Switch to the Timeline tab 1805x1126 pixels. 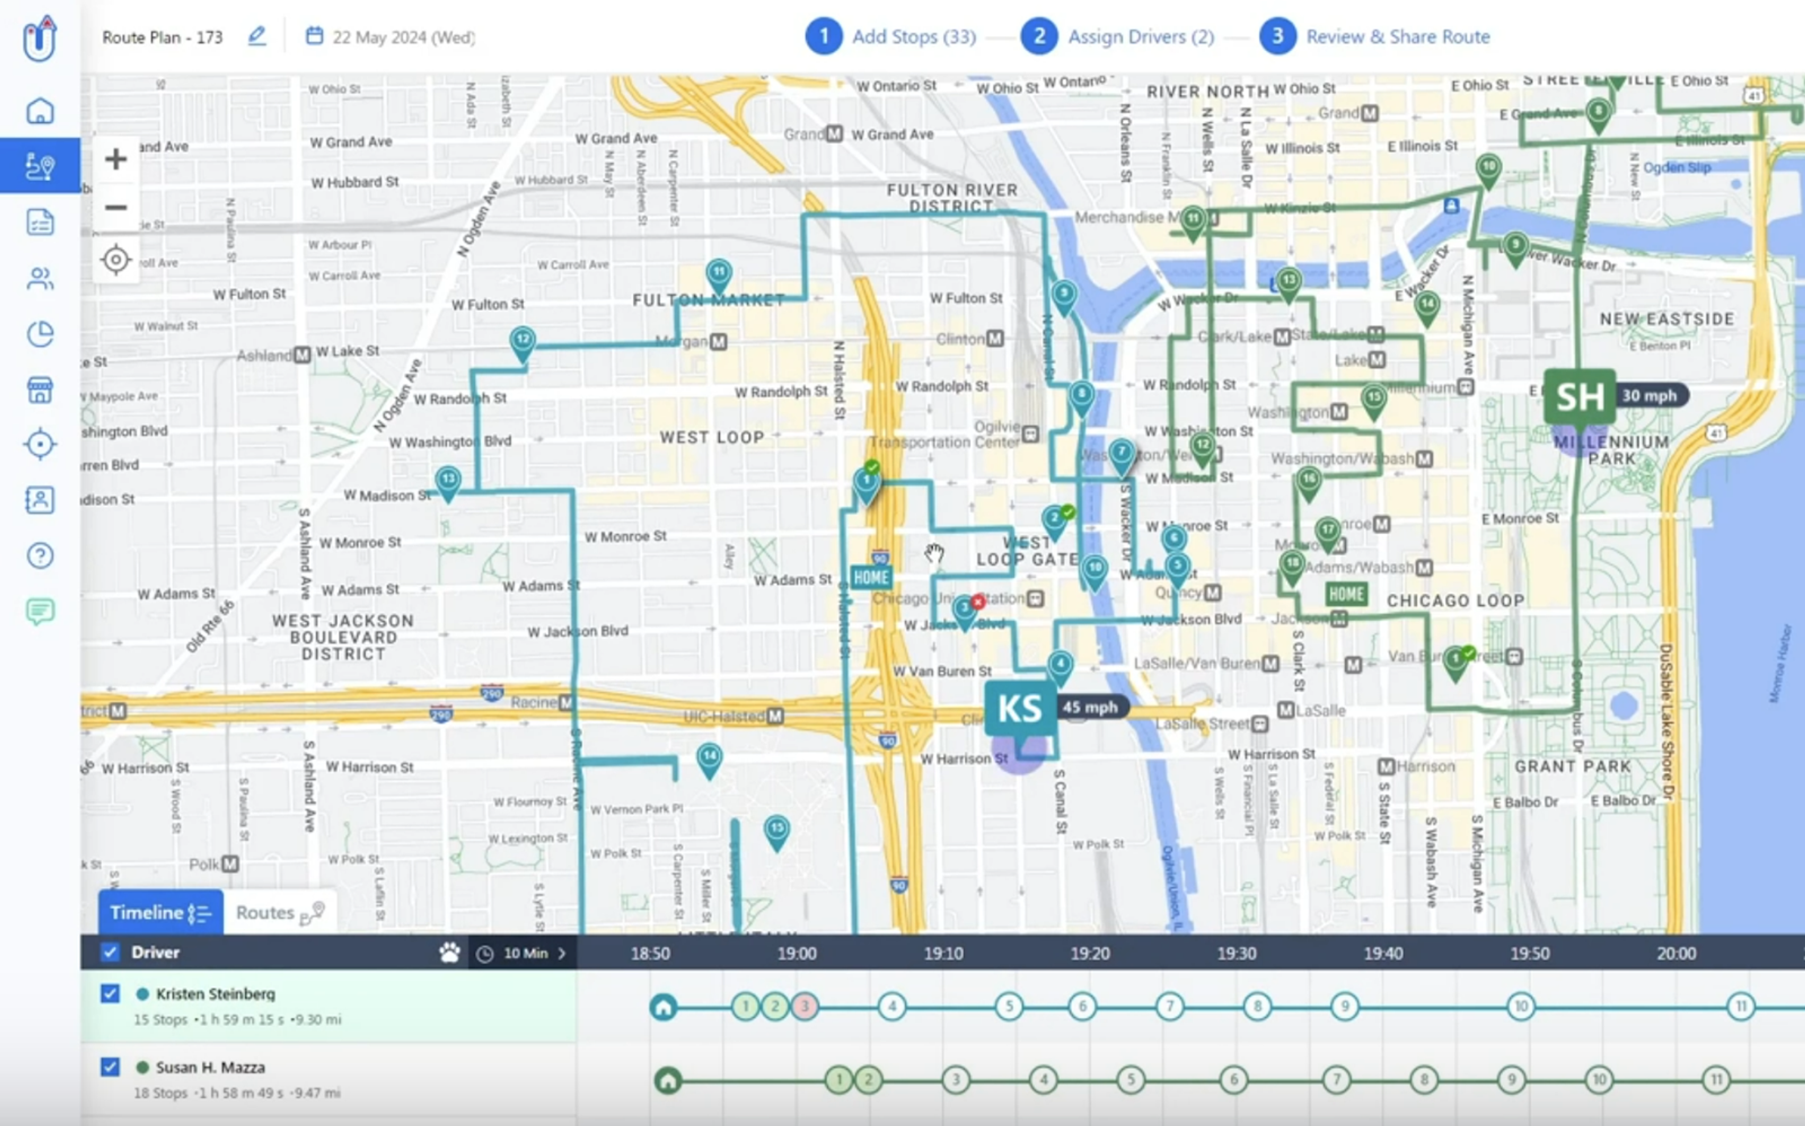161,912
